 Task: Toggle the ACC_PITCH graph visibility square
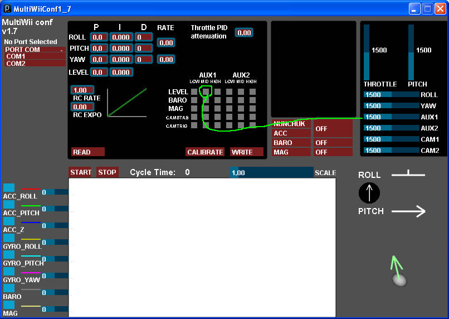point(9,204)
